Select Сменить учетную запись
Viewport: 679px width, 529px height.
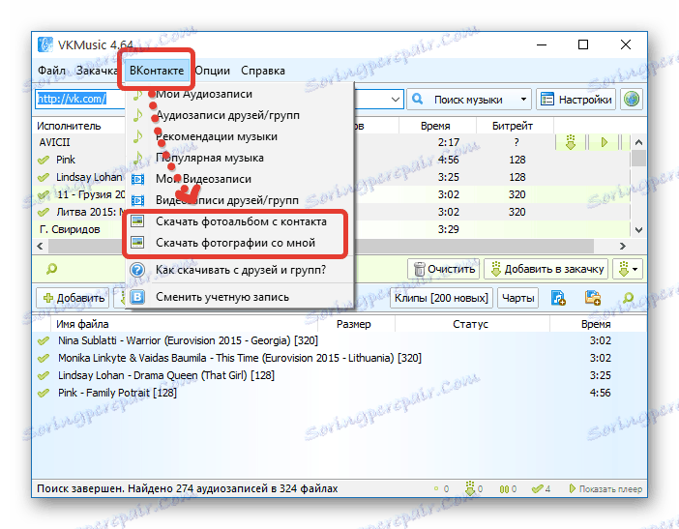(240, 297)
